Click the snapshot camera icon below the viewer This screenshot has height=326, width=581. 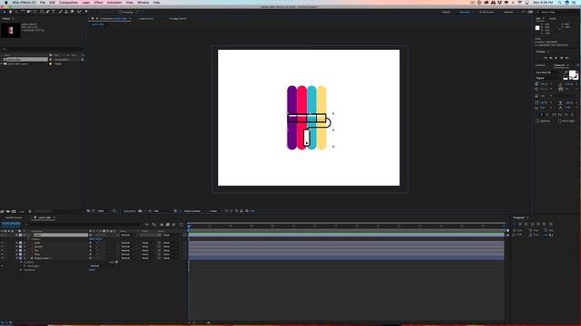coord(140,211)
